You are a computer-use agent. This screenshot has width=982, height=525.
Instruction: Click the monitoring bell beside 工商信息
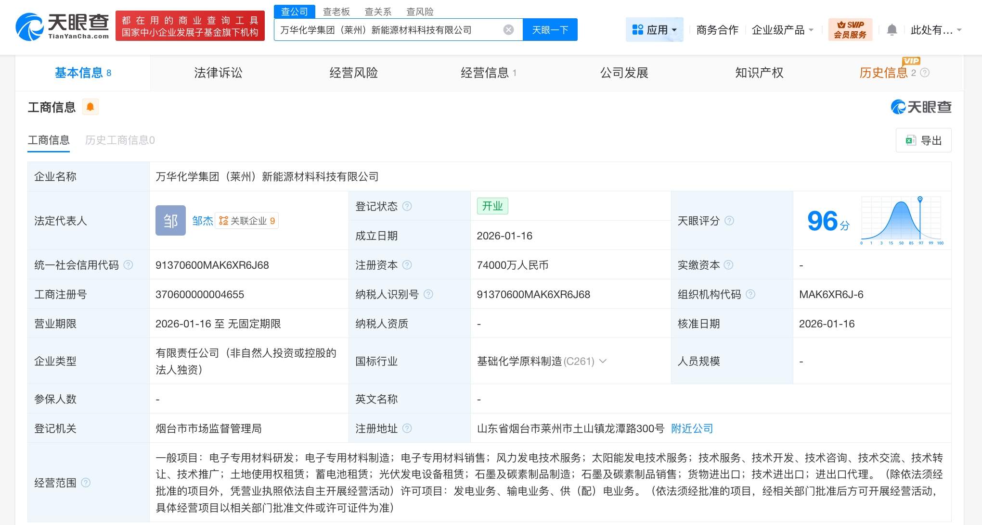tap(91, 107)
